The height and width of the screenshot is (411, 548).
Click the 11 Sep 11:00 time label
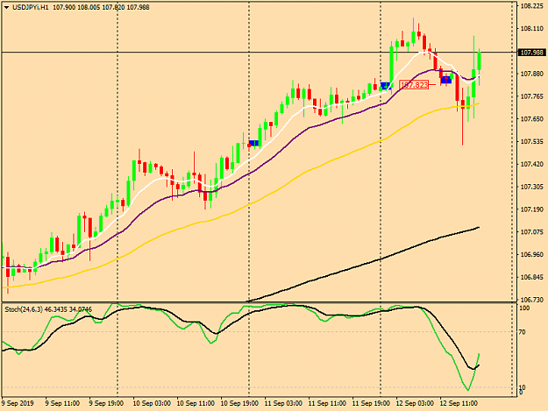tap(327, 403)
